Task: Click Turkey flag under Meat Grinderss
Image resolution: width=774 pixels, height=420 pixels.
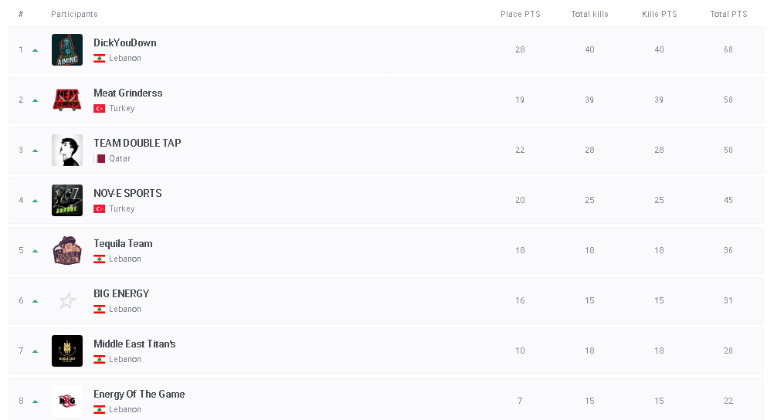Action: (100, 109)
